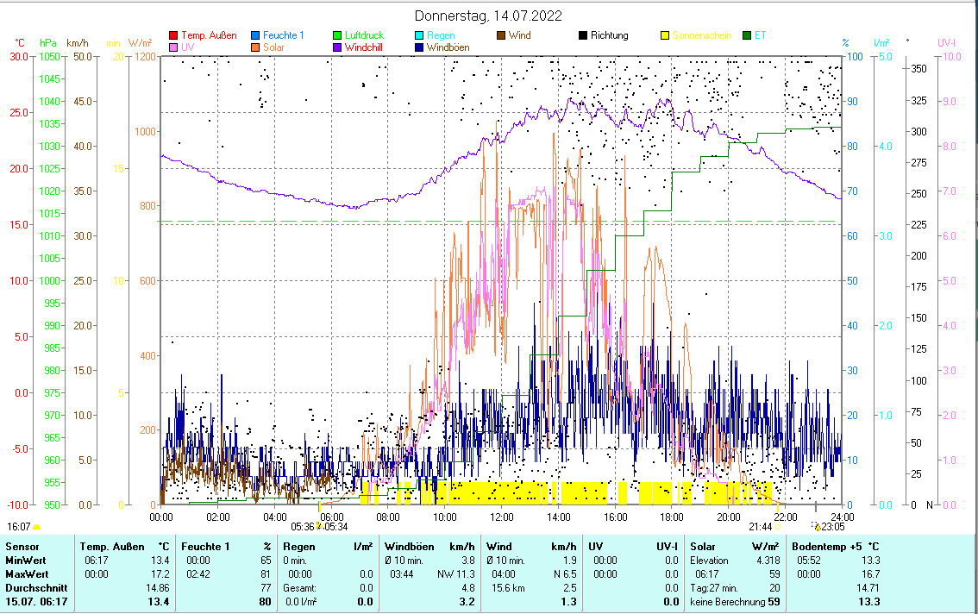
Task: Click the yellow Sonnenschein legend square
Action: point(665,36)
